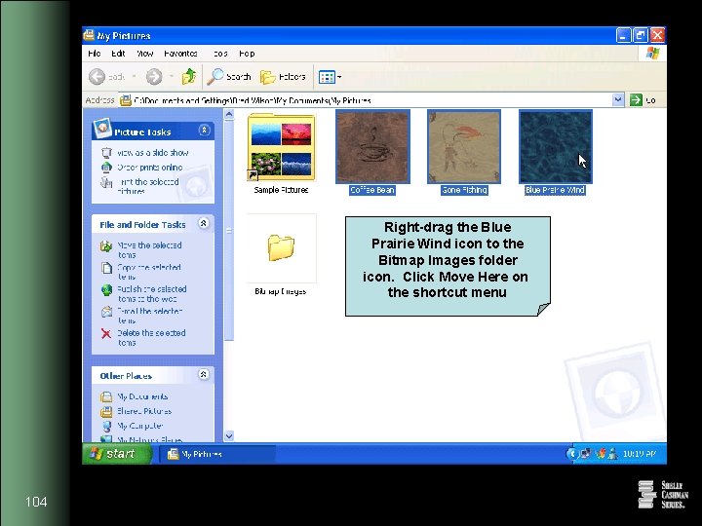Click the task pane scroll down arrow
The image size is (702, 526).
tap(229, 435)
